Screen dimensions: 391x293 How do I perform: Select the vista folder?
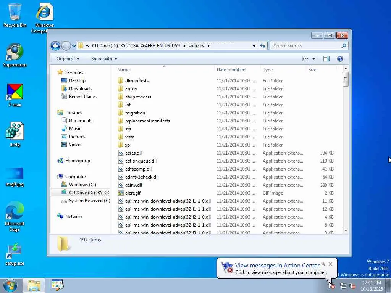click(x=130, y=137)
